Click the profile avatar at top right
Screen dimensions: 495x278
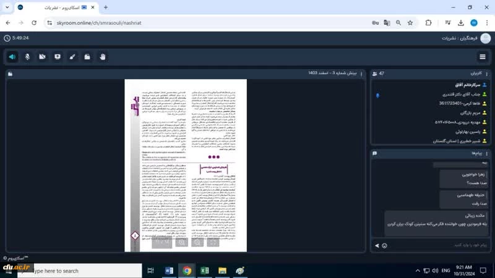474,22
